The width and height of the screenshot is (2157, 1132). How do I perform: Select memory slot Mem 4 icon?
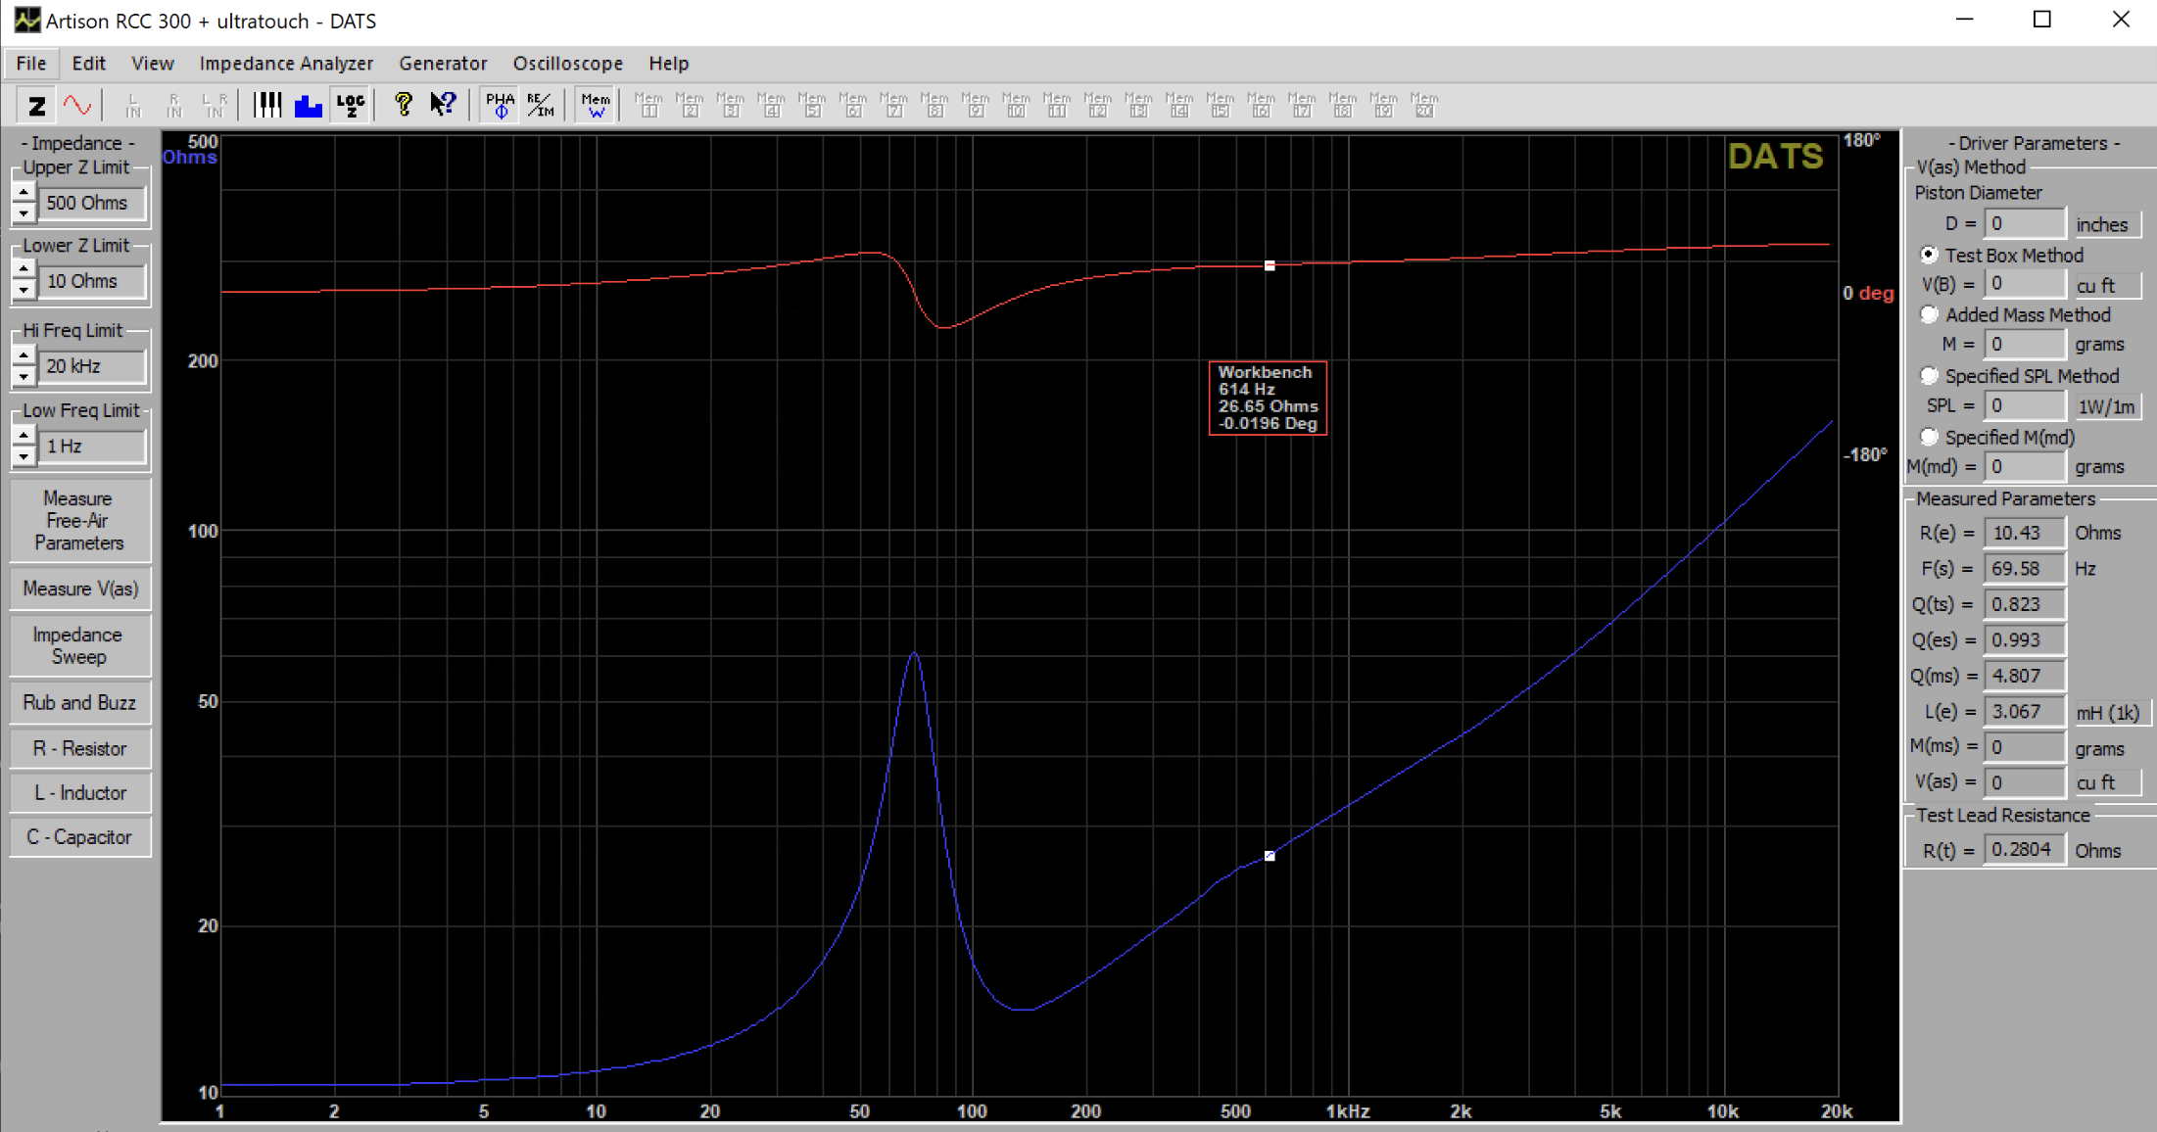click(x=771, y=105)
